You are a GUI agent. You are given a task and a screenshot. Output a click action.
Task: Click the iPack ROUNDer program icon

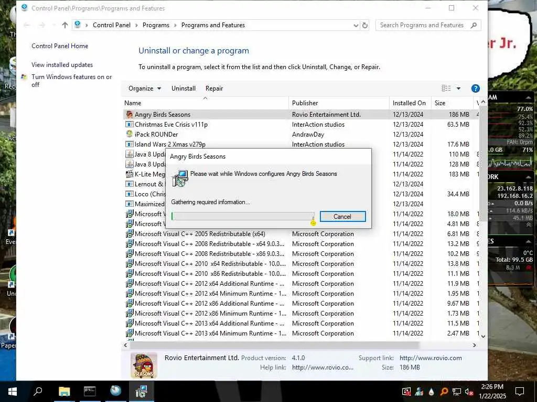click(129, 135)
